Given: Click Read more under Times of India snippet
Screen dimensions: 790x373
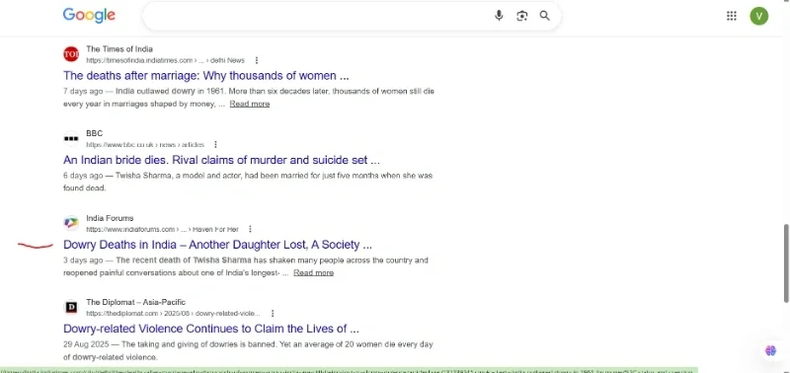Looking at the screenshot, I should (250, 104).
